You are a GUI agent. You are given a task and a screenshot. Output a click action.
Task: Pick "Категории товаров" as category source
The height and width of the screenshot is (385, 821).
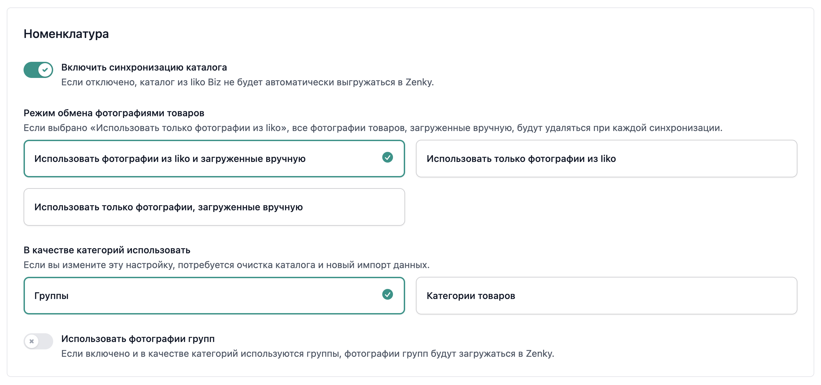click(606, 296)
